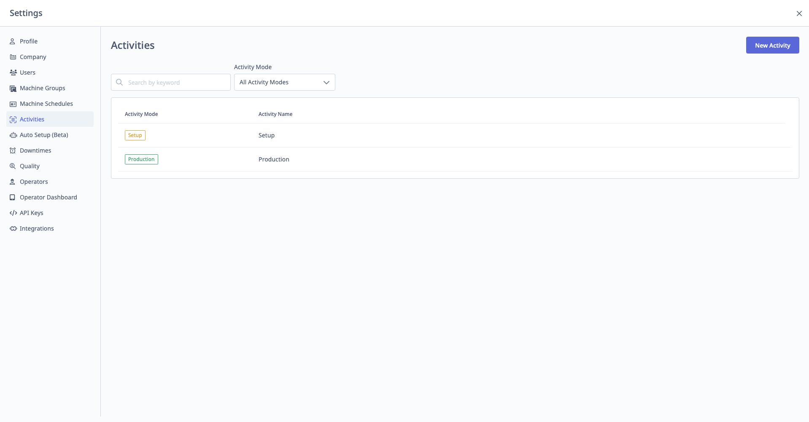
Task: Click the Downtimes alarm clock icon
Action: coord(13,151)
